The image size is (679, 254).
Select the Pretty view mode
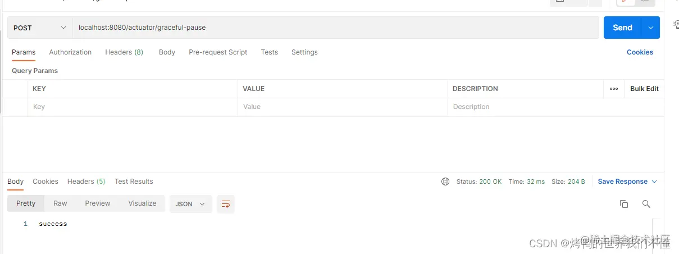[26, 203]
